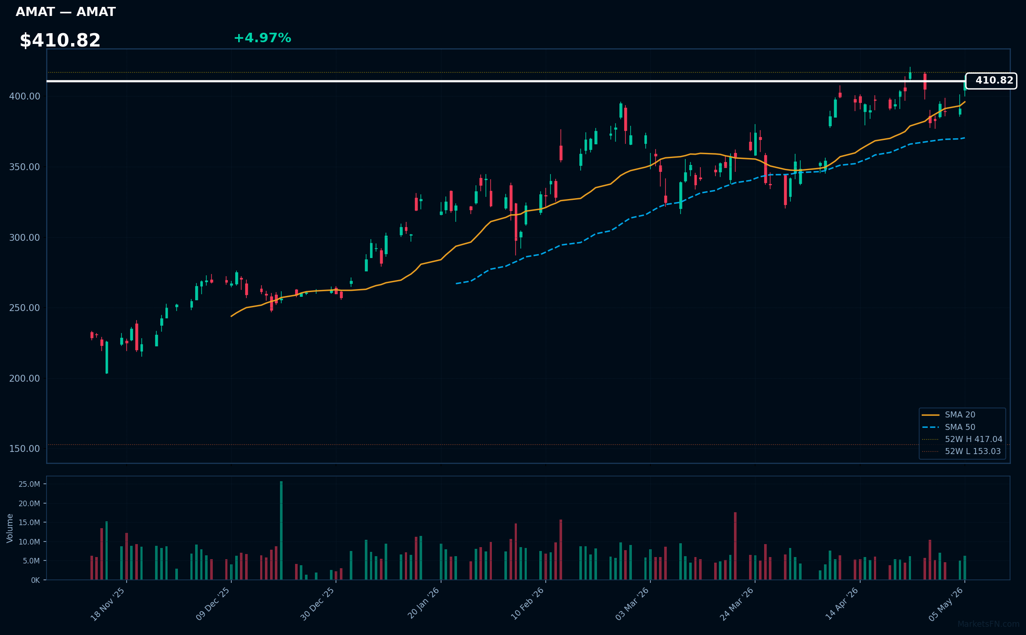
Task: Click the $410.82 current price header
Action: click(x=60, y=40)
